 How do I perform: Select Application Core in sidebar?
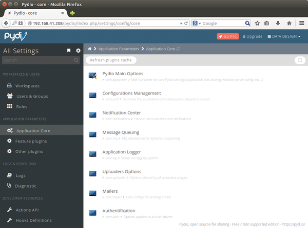(x=42, y=130)
